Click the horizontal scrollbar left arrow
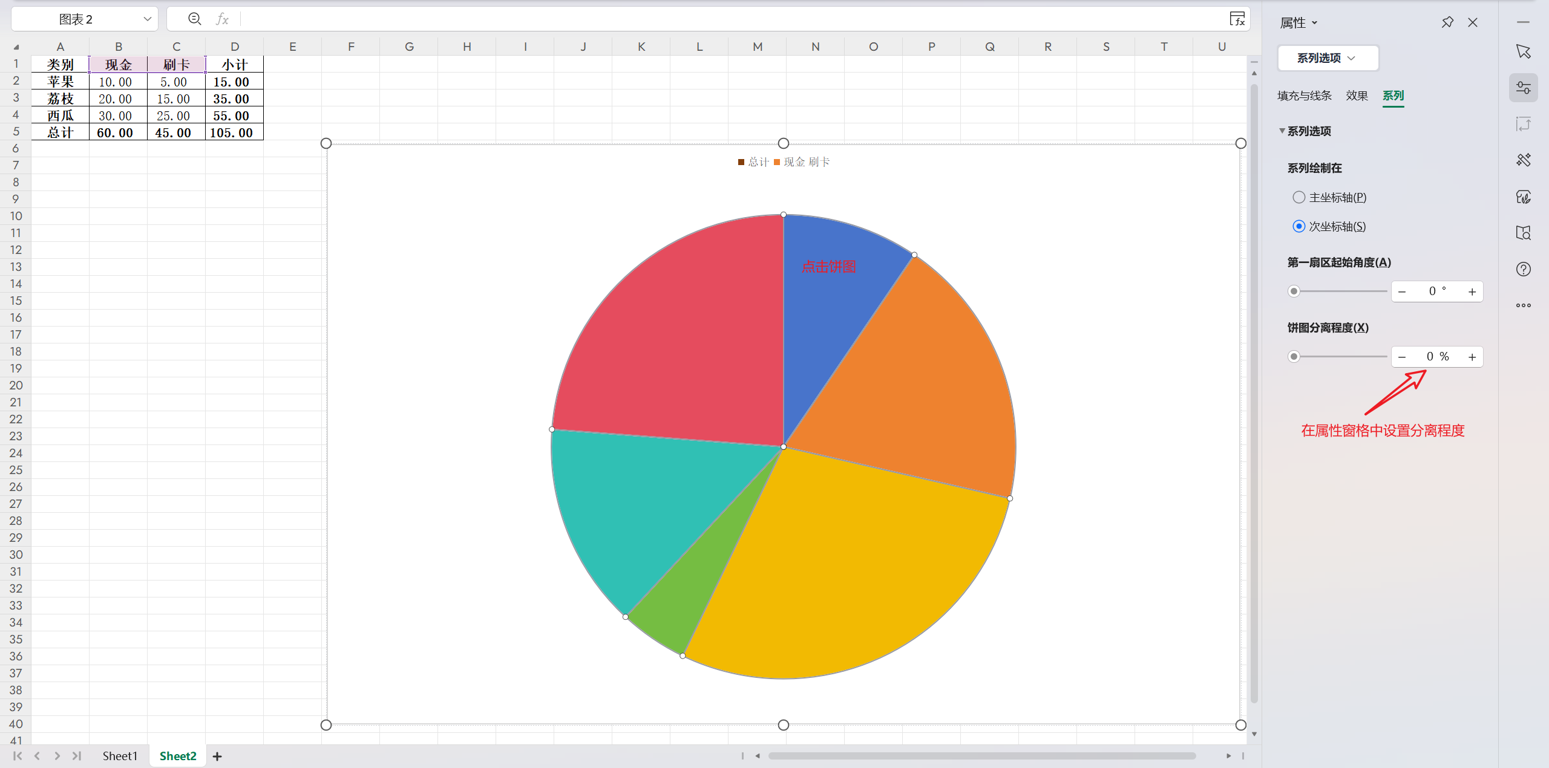Image resolution: width=1549 pixels, height=768 pixels. click(758, 756)
